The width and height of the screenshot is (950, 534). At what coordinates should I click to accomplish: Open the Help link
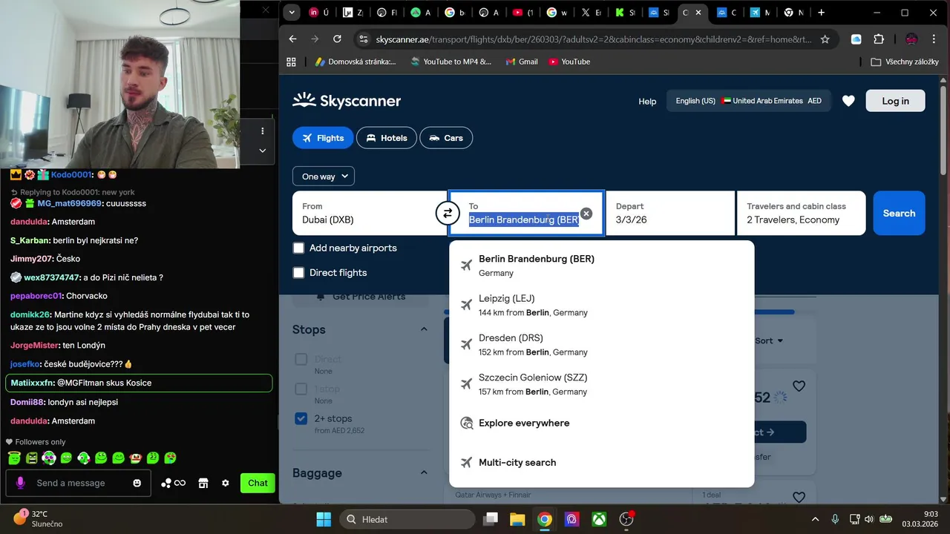coord(647,101)
